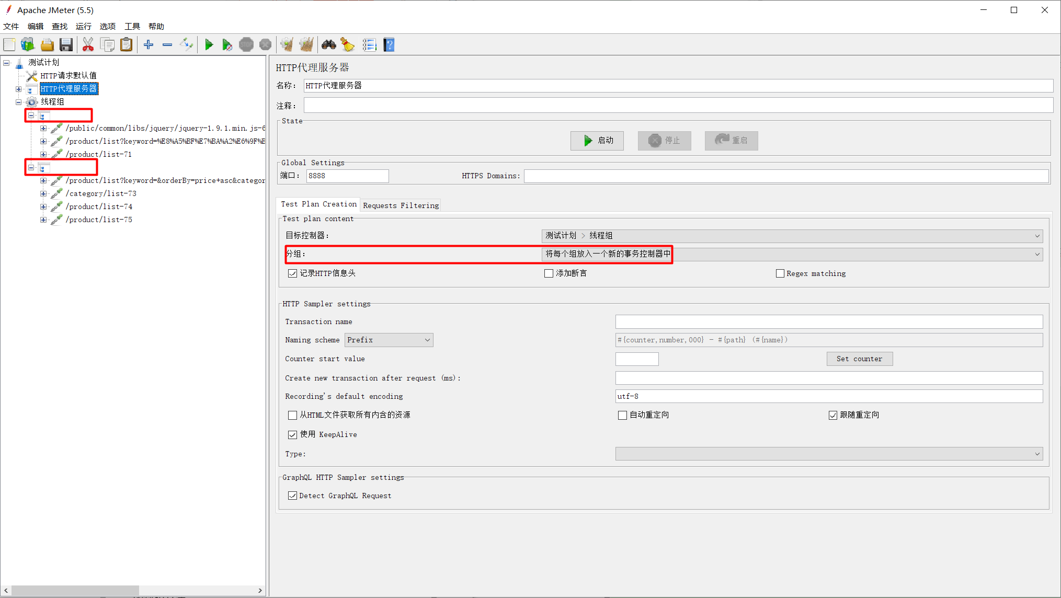This screenshot has height=598, width=1061.
Task: Click the 端口 input field
Action: pos(348,176)
